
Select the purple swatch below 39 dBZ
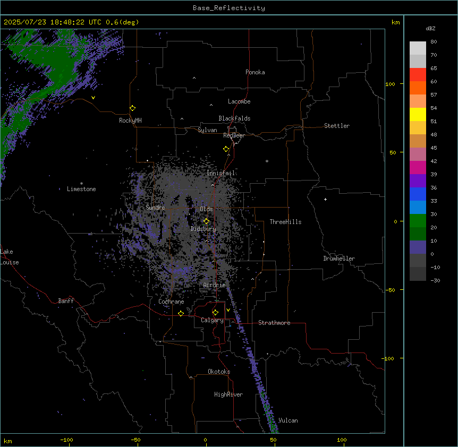pos(418,181)
